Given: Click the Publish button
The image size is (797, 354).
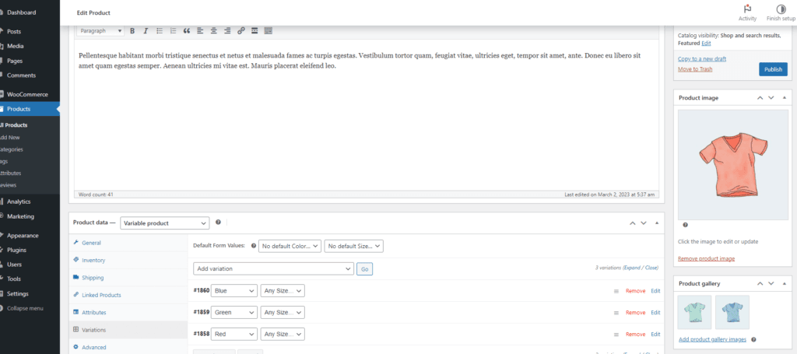Looking at the screenshot, I should 773,69.
